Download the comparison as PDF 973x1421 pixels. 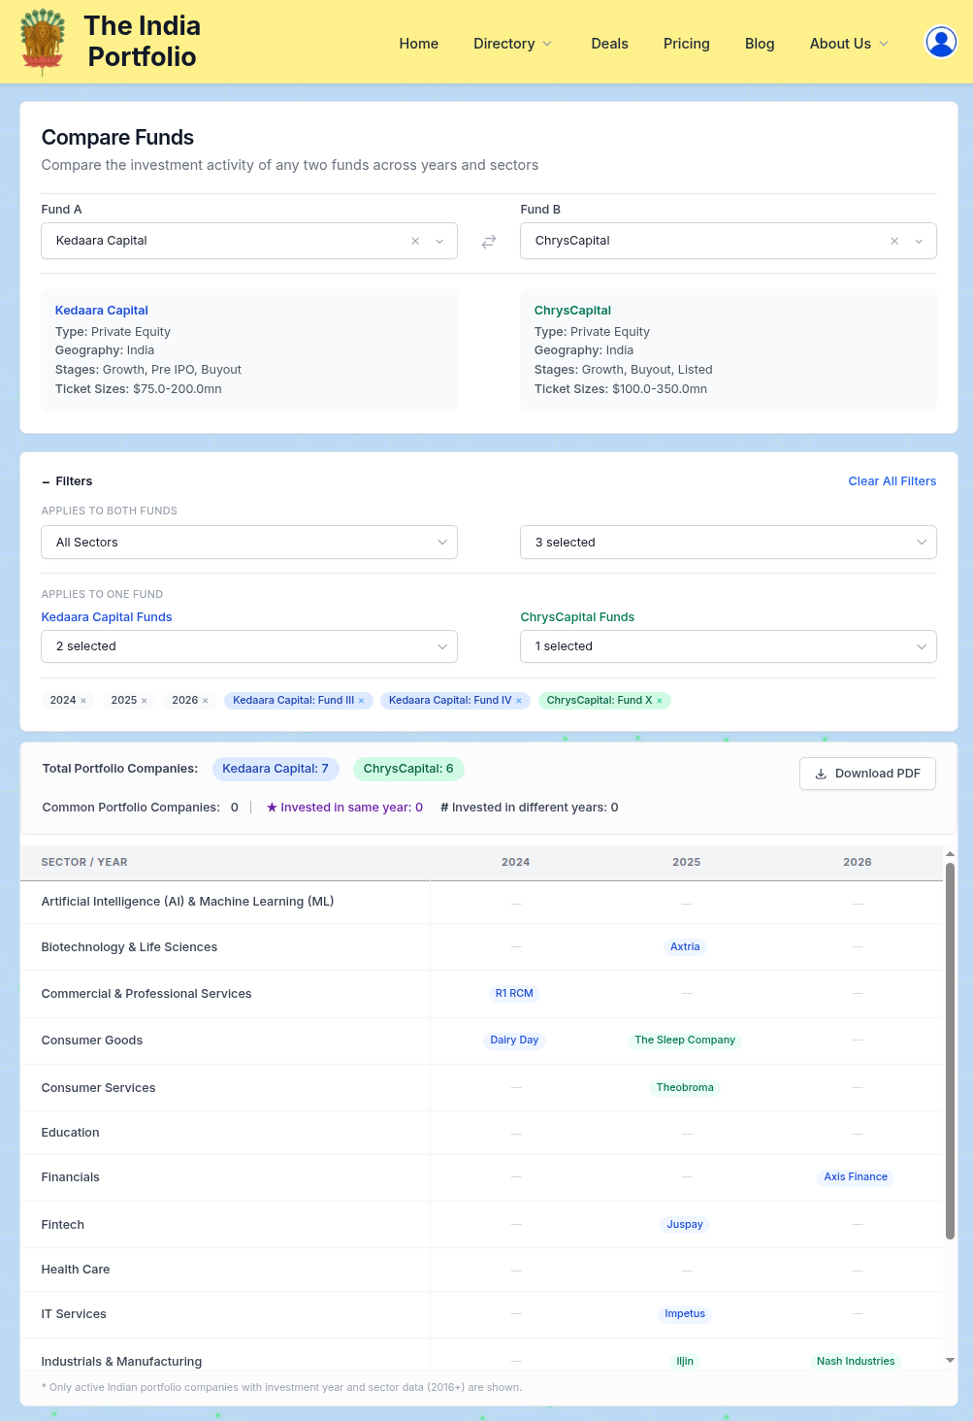867,774
